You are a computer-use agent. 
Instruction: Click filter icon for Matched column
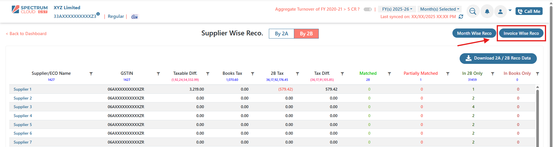389,74
